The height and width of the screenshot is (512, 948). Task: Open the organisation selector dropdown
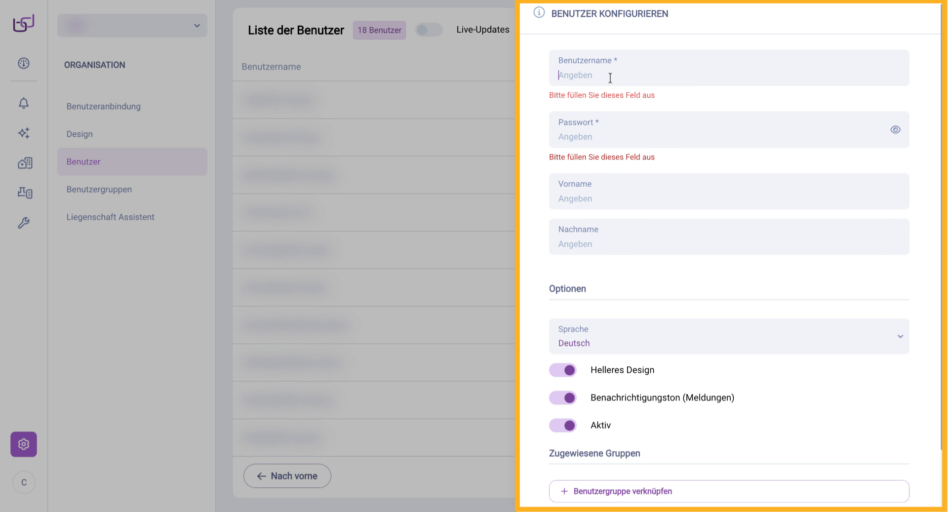[132, 26]
